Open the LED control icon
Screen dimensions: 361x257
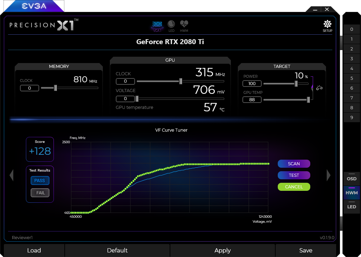coord(171,27)
